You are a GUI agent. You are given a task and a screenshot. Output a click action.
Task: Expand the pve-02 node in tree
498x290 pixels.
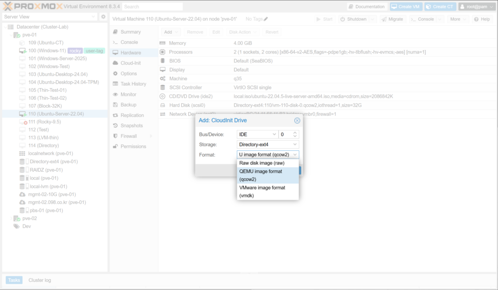coord(11,218)
